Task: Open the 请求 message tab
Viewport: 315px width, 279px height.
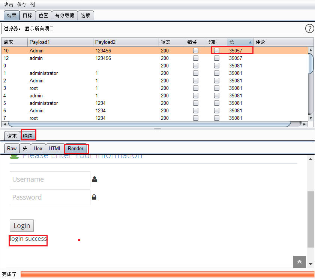Action: click(x=12, y=136)
